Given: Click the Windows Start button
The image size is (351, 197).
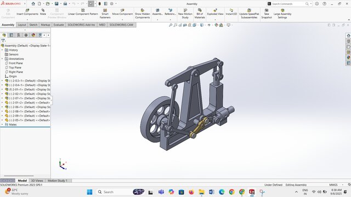Looking at the screenshot, I should coord(89,192).
